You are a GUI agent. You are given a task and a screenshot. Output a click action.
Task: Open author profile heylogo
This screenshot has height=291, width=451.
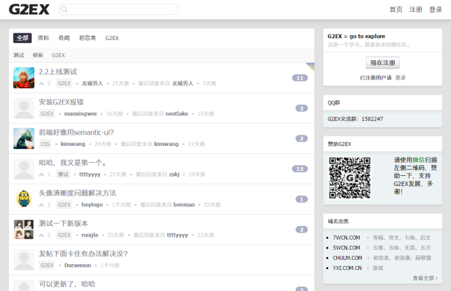[92, 205]
